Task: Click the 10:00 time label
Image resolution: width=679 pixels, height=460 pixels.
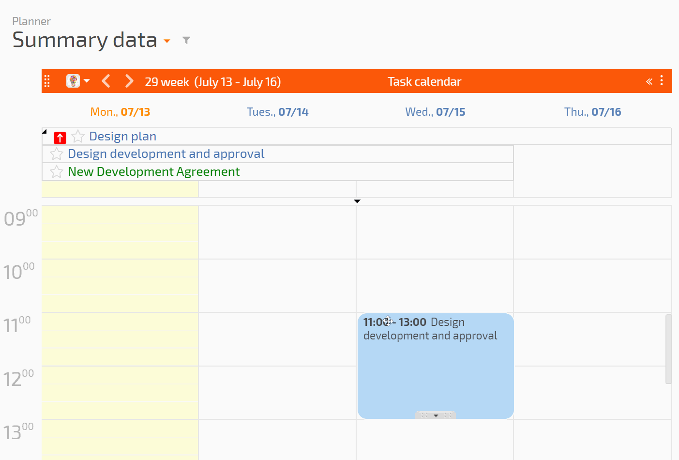Action: pyautogui.click(x=19, y=272)
